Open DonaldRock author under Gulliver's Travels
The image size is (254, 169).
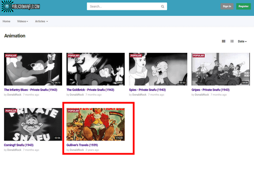point(77,150)
